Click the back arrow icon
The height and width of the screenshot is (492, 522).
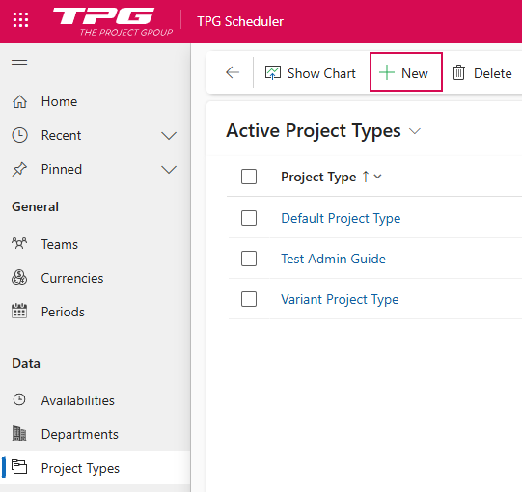[233, 72]
